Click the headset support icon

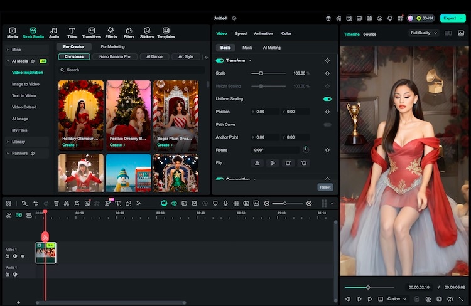click(390, 18)
